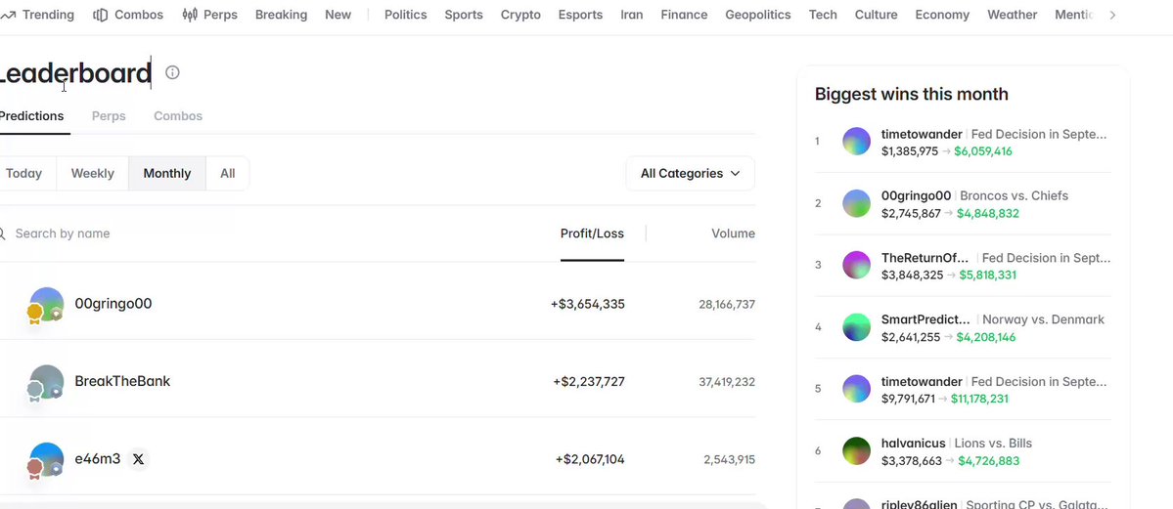Click volume value 37,419,232
The image size is (1173, 509).
(727, 382)
